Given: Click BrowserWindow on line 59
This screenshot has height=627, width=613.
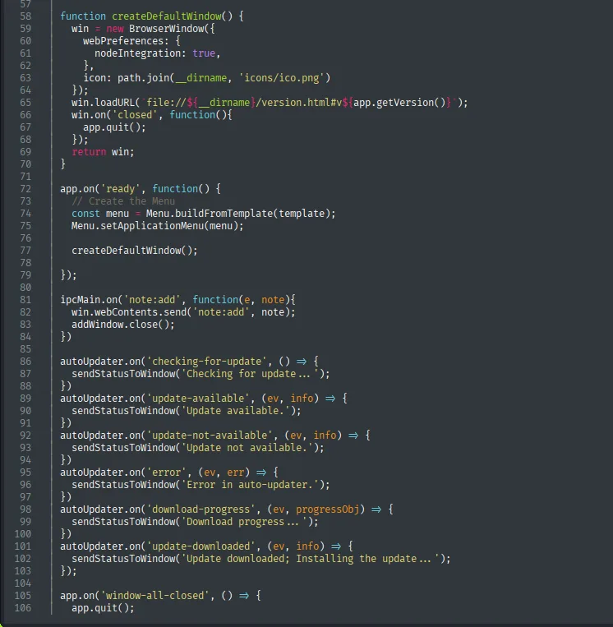Looking at the screenshot, I should click(166, 29).
